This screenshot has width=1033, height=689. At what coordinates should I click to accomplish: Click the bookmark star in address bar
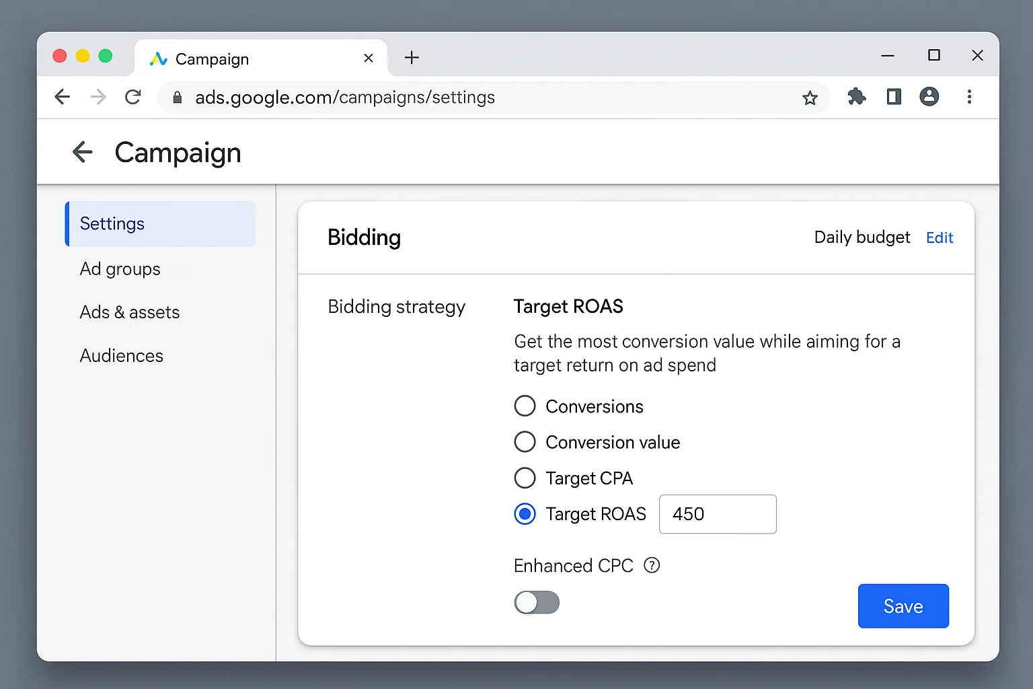[x=810, y=97]
